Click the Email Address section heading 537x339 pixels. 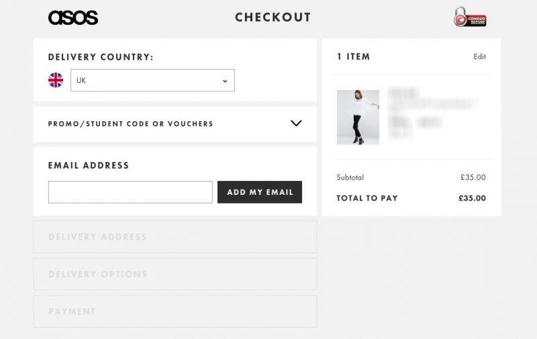(x=89, y=165)
